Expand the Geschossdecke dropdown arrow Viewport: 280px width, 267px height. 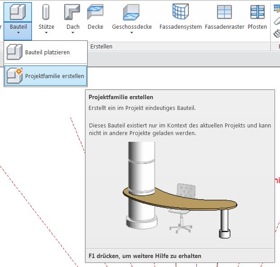[x=132, y=33]
